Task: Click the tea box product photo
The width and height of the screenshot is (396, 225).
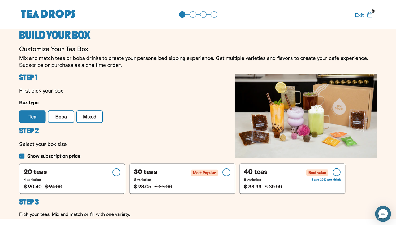Action: 306,116
